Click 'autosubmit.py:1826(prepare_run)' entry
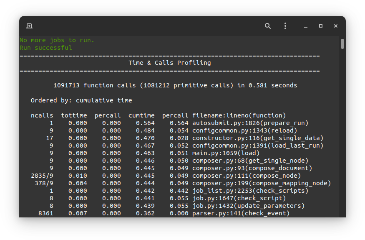365x240 pixels. click(x=250, y=123)
